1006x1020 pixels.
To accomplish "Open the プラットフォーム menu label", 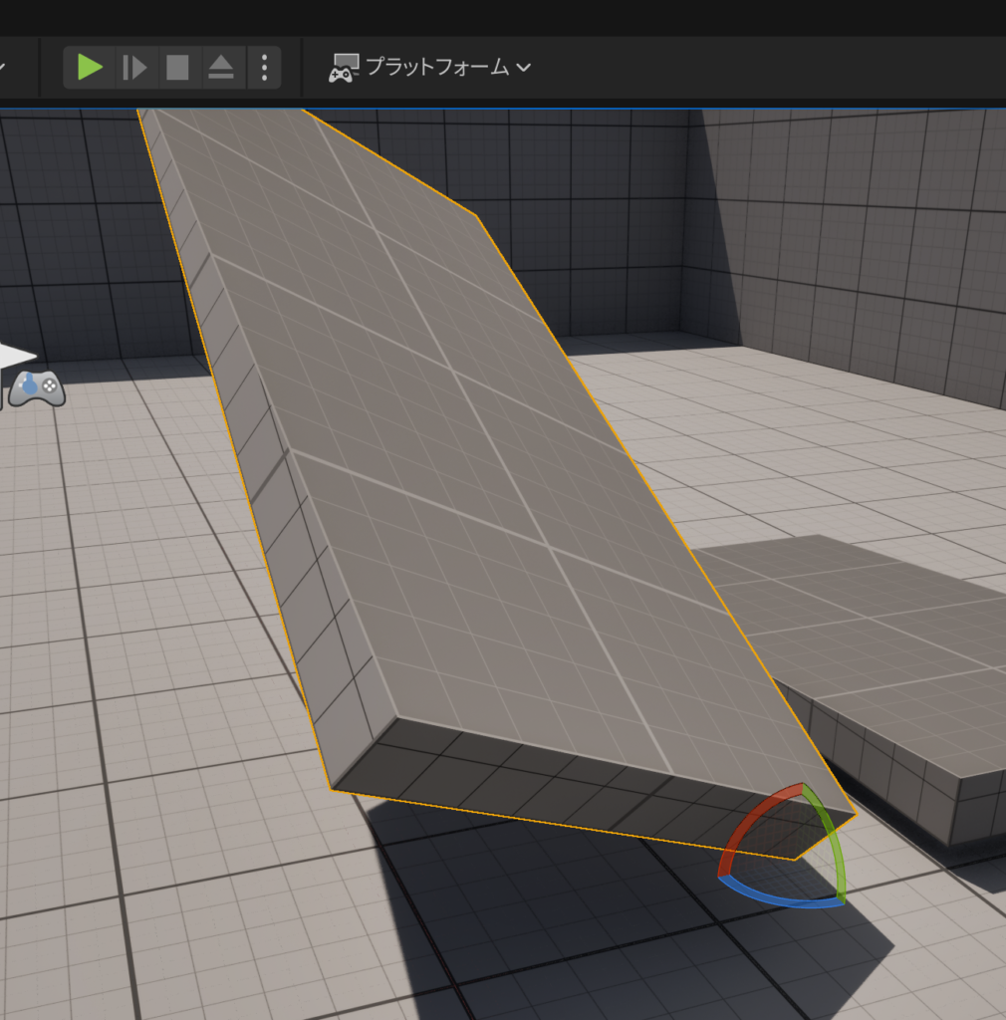I will point(436,68).
